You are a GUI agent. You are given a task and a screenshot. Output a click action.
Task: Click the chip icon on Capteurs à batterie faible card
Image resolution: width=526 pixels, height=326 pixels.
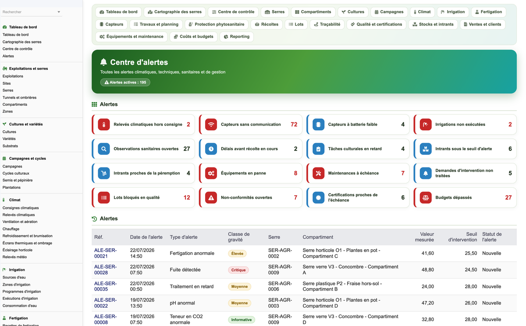(x=318, y=125)
